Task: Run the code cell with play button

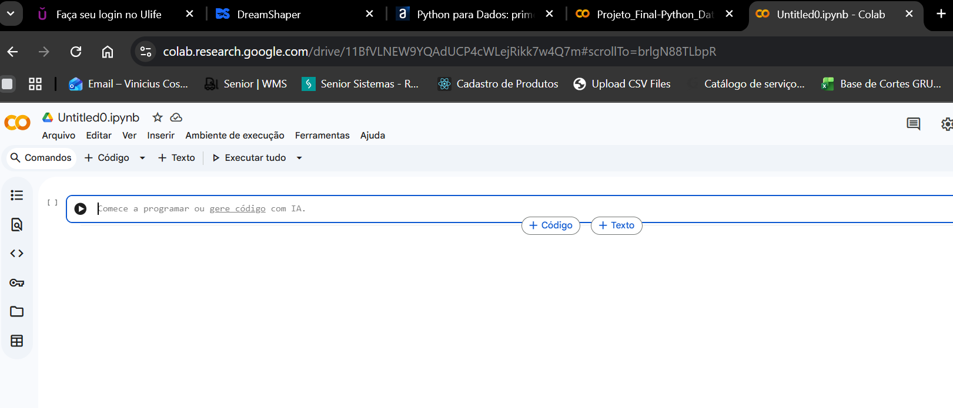Action: 81,209
